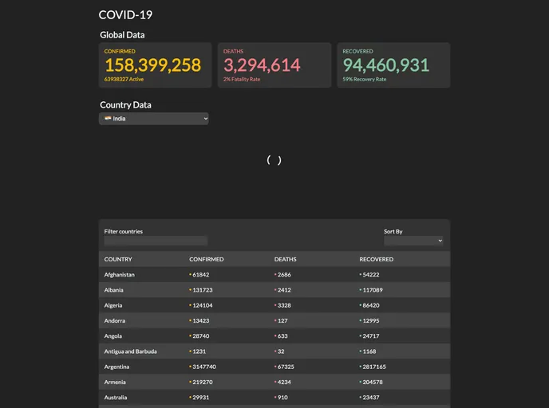Click Andorra confirmed value 13423

pos(200,320)
